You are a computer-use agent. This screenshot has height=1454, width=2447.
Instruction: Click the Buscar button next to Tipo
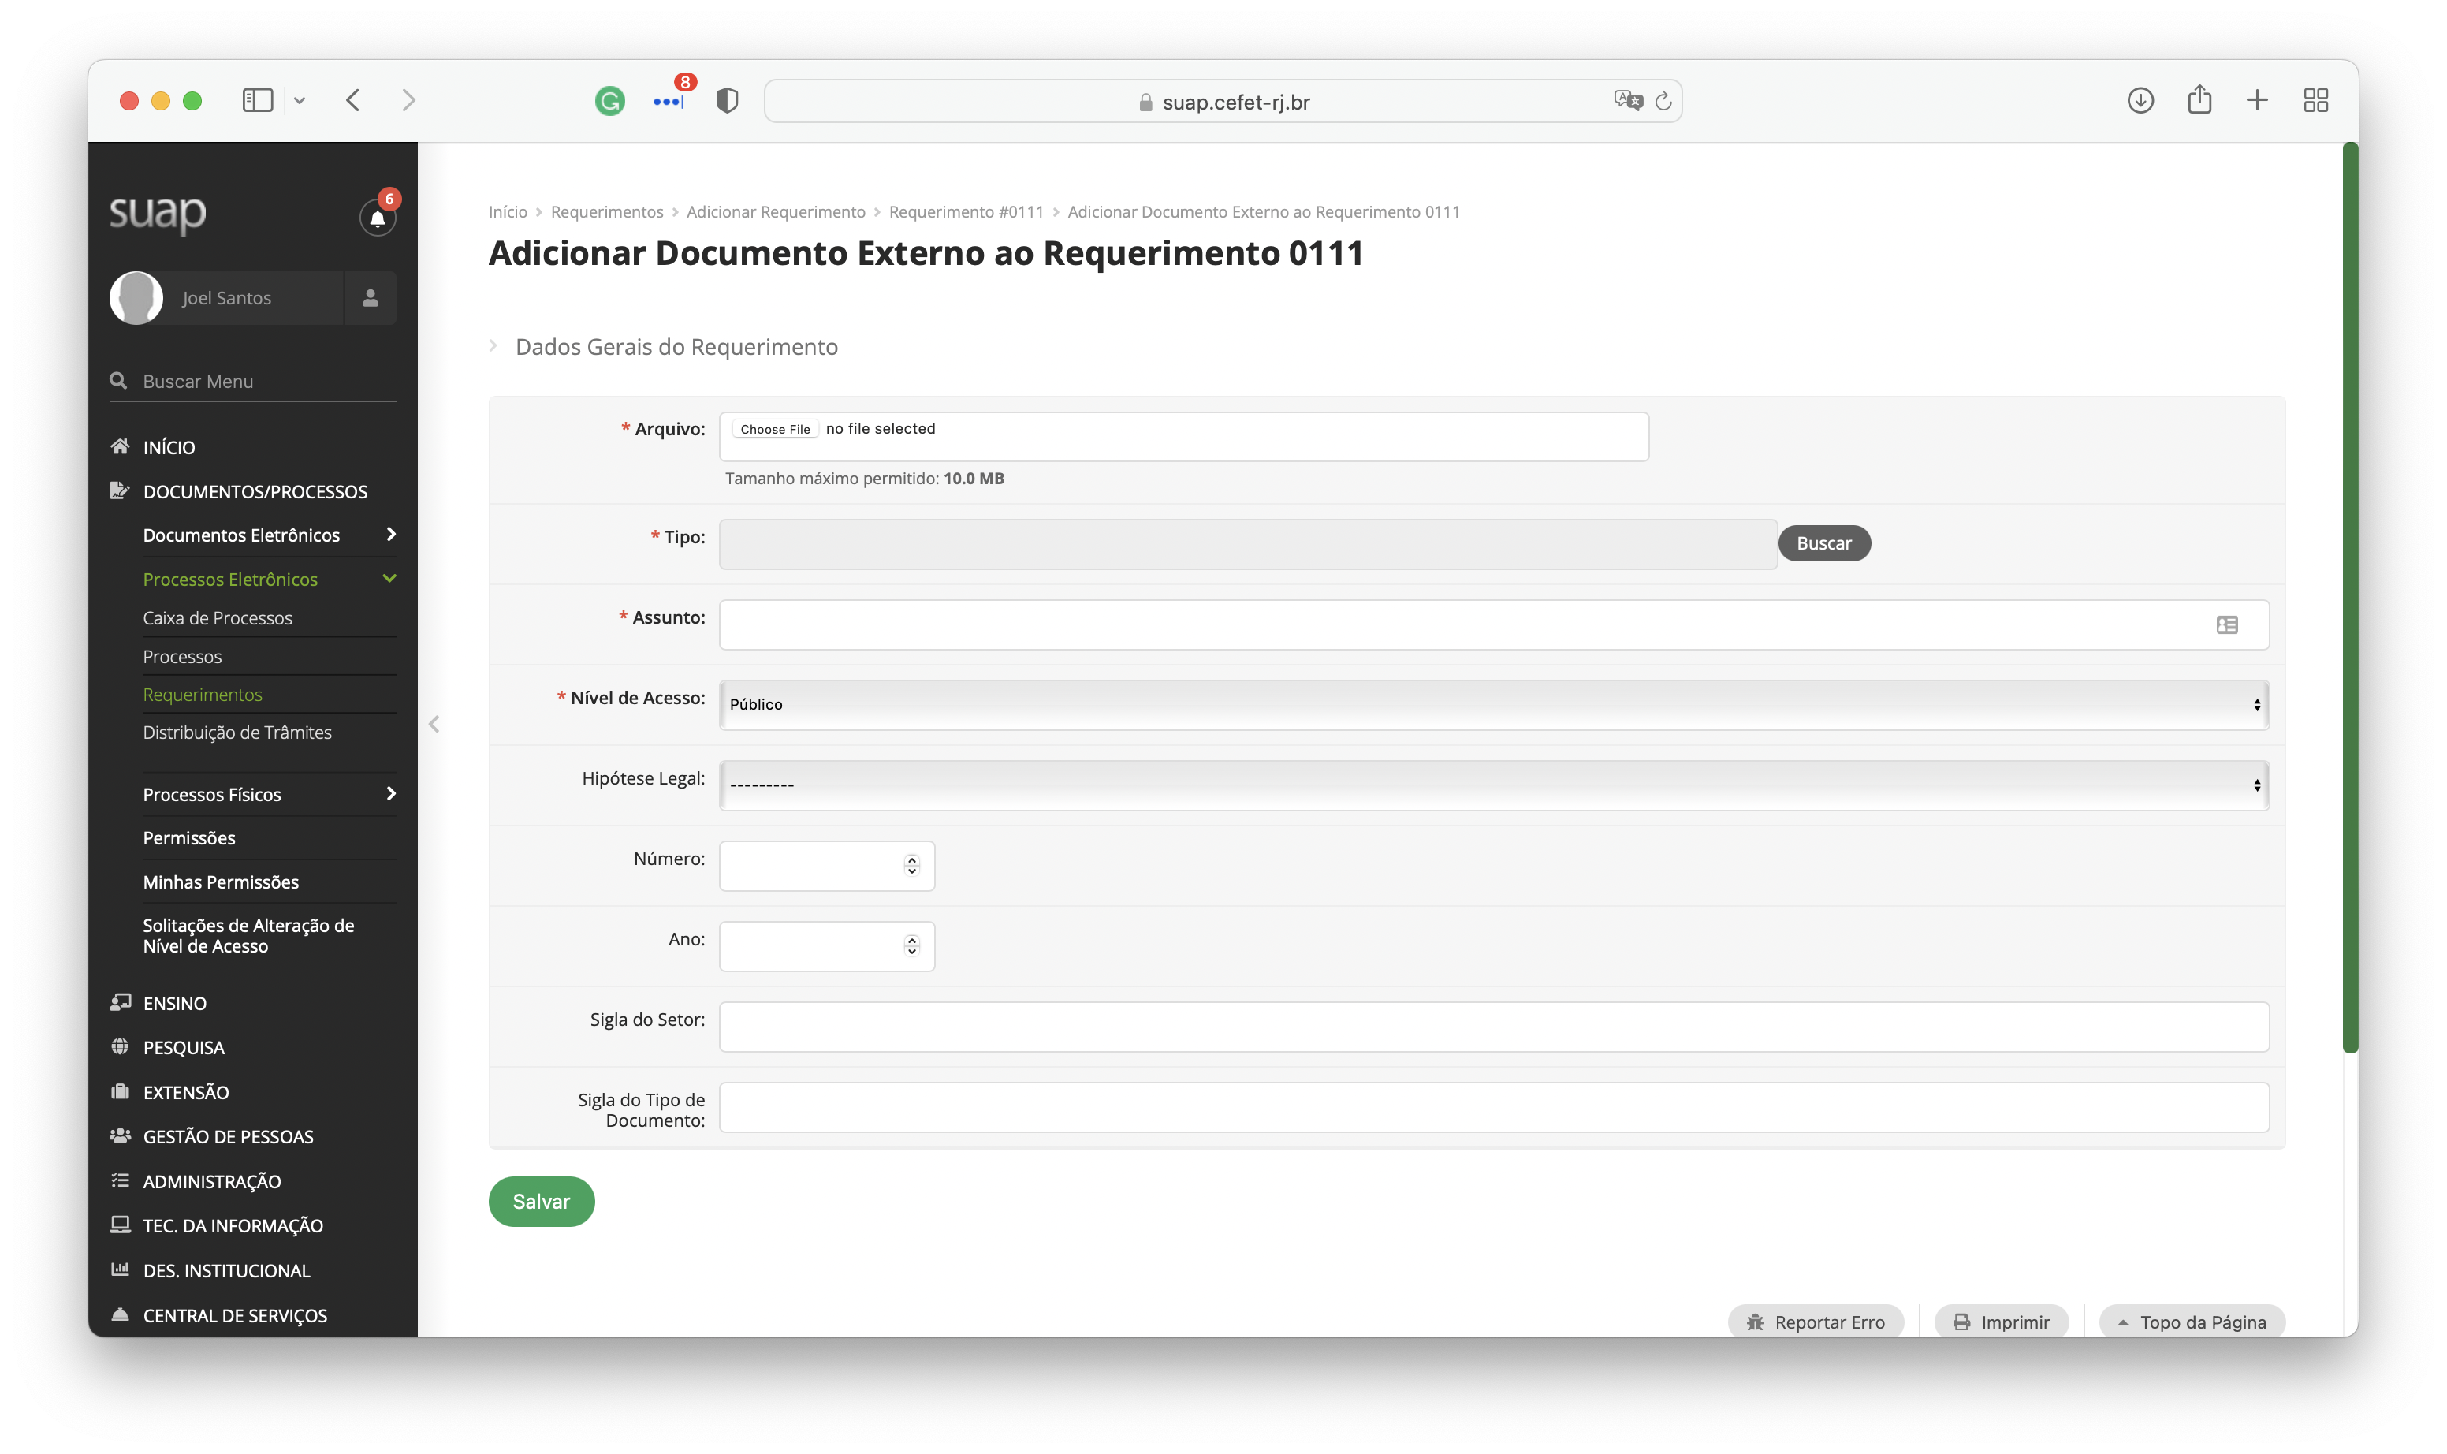(x=1824, y=542)
